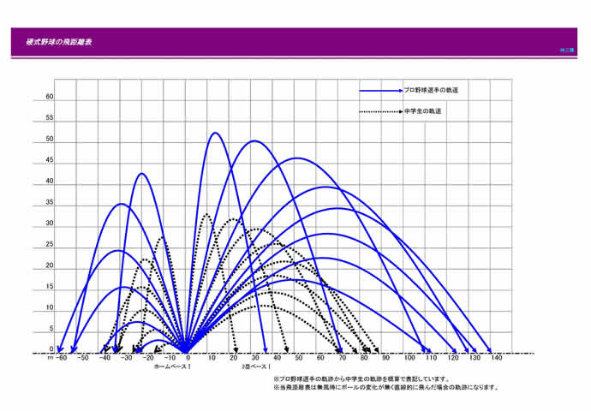Click the up arrow beside ホームベース label
The height and width of the screenshot is (411, 591).
(x=188, y=366)
